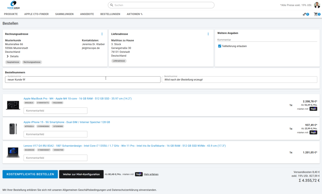Click Weiter zur Miet-Konfiguration button

pos(81,174)
